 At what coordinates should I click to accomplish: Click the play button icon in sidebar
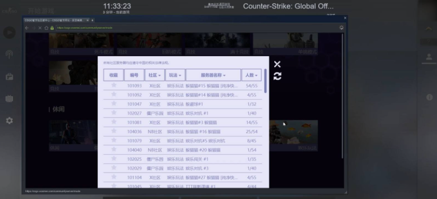[x=10, y=32]
